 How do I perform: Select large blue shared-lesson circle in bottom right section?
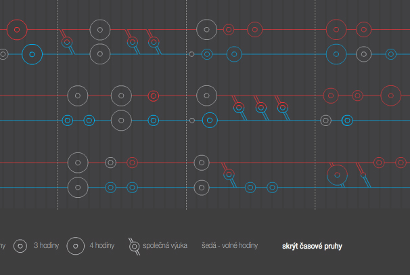click(337, 175)
